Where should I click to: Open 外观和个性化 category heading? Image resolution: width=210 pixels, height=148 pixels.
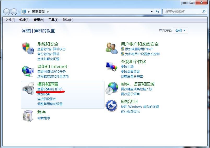[133, 61]
